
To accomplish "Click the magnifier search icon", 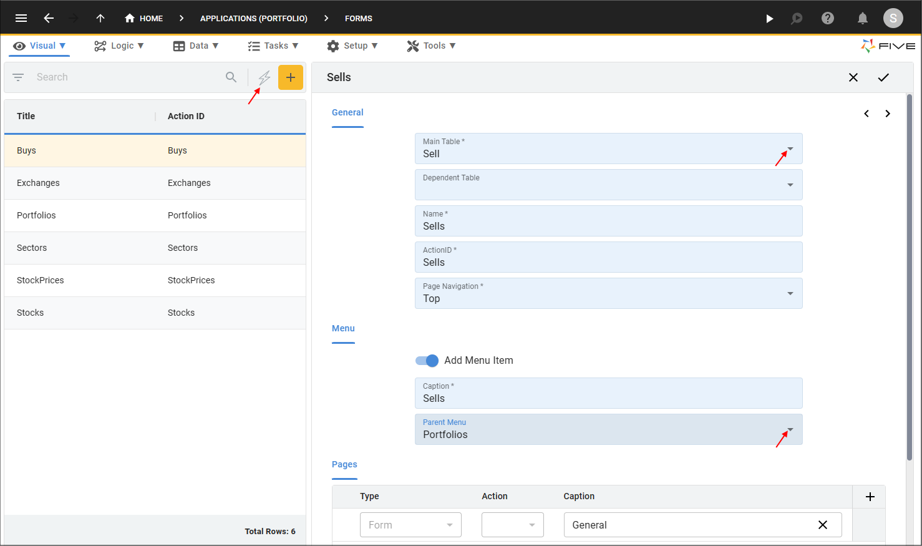I will tap(231, 77).
